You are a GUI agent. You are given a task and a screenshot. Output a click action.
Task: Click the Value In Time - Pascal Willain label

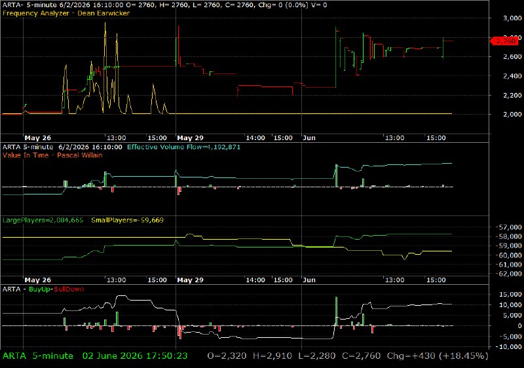tap(52, 155)
